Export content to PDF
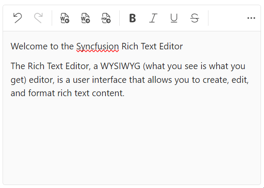The height and width of the screenshot is (188, 264). (x=106, y=18)
